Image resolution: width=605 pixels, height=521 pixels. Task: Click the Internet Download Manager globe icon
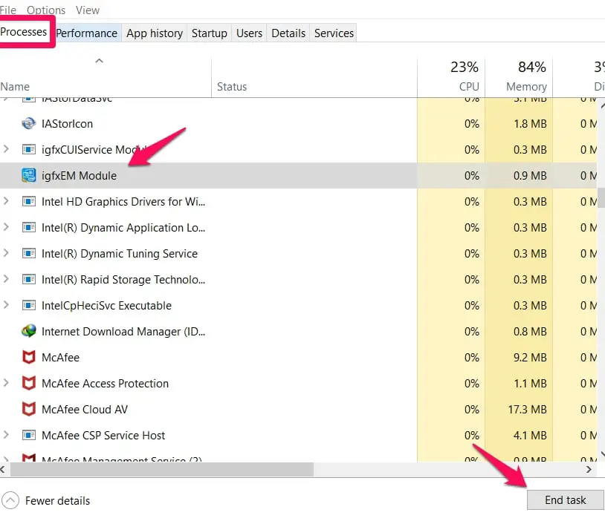click(28, 331)
